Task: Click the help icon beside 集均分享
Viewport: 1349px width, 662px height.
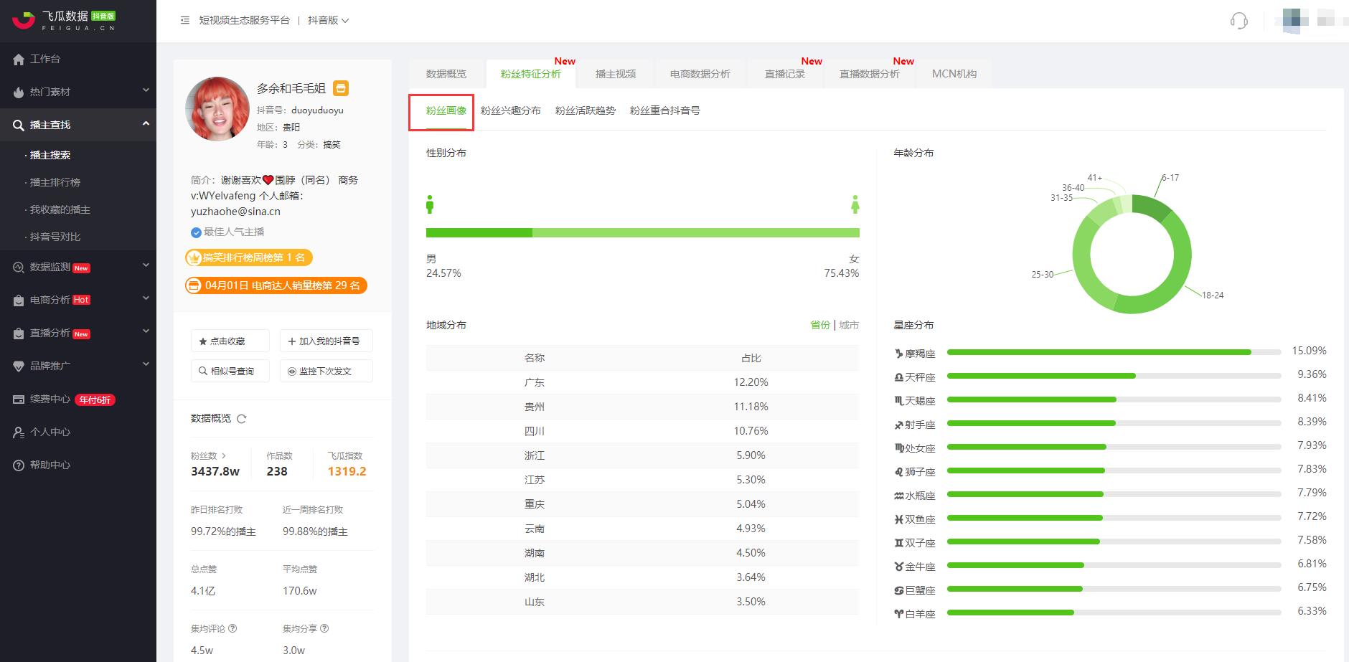Action: [324, 628]
